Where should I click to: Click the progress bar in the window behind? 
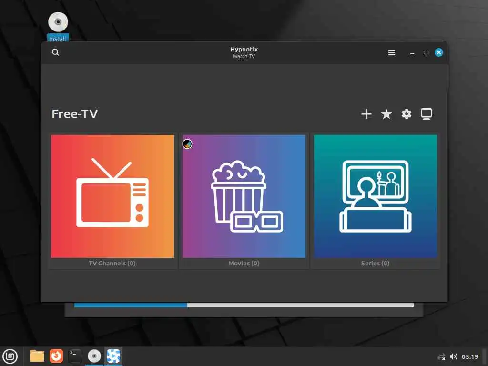pyautogui.click(x=244, y=305)
